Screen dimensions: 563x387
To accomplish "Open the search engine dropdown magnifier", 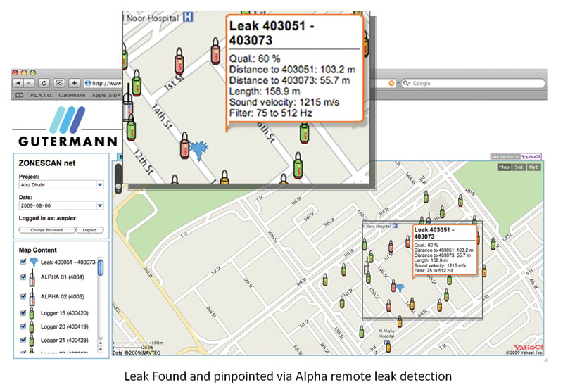I will pyautogui.click(x=406, y=83).
